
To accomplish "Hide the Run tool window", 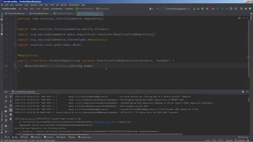I will tap(247, 92).
